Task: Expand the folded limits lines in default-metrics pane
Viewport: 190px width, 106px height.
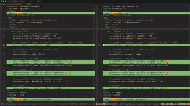Action: click(x=51, y=29)
